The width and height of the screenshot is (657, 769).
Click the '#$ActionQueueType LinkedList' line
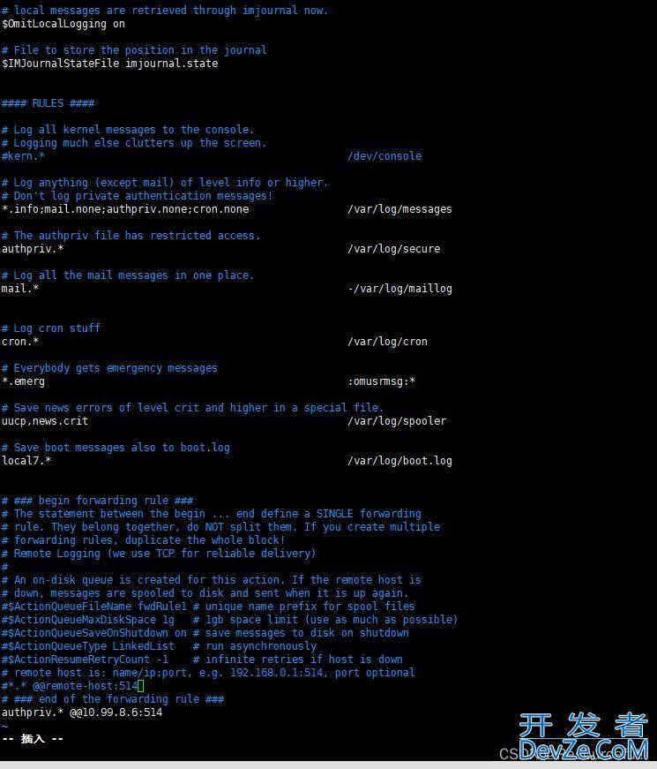(88, 646)
